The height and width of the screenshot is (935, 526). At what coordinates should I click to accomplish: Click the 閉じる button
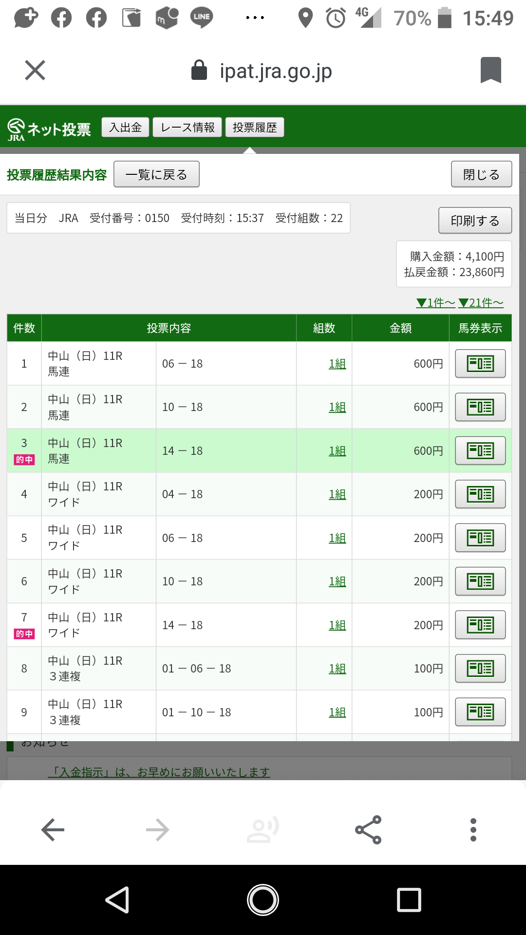click(481, 174)
